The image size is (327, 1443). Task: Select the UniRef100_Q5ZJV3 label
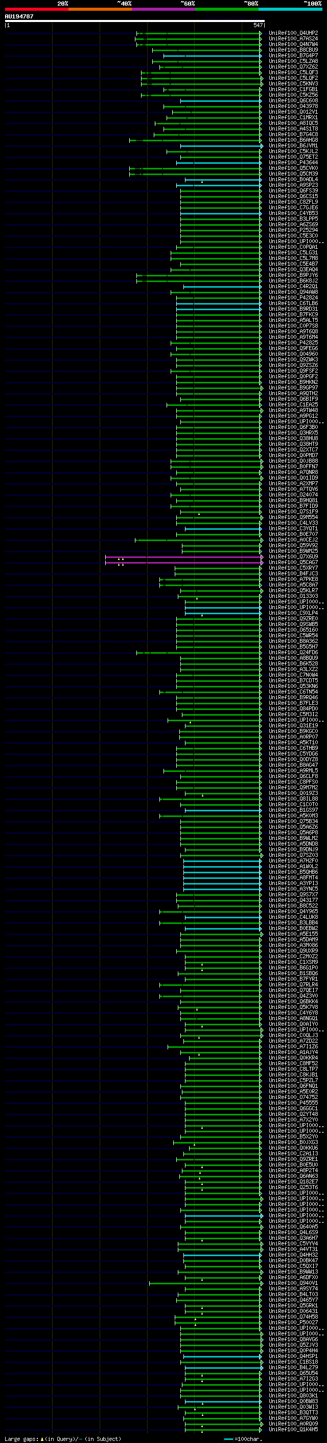point(293,1345)
